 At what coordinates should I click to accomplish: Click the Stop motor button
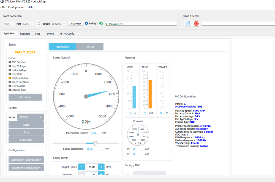click(26, 132)
